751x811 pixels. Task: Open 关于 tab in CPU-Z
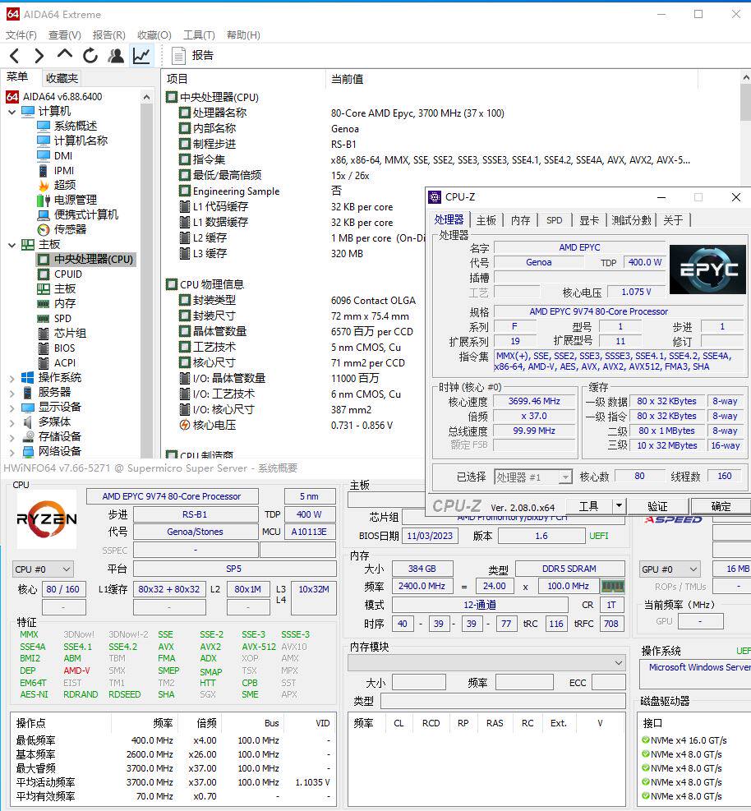[673, 220]
